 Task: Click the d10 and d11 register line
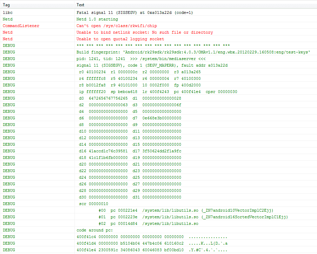tap(159, 131)
